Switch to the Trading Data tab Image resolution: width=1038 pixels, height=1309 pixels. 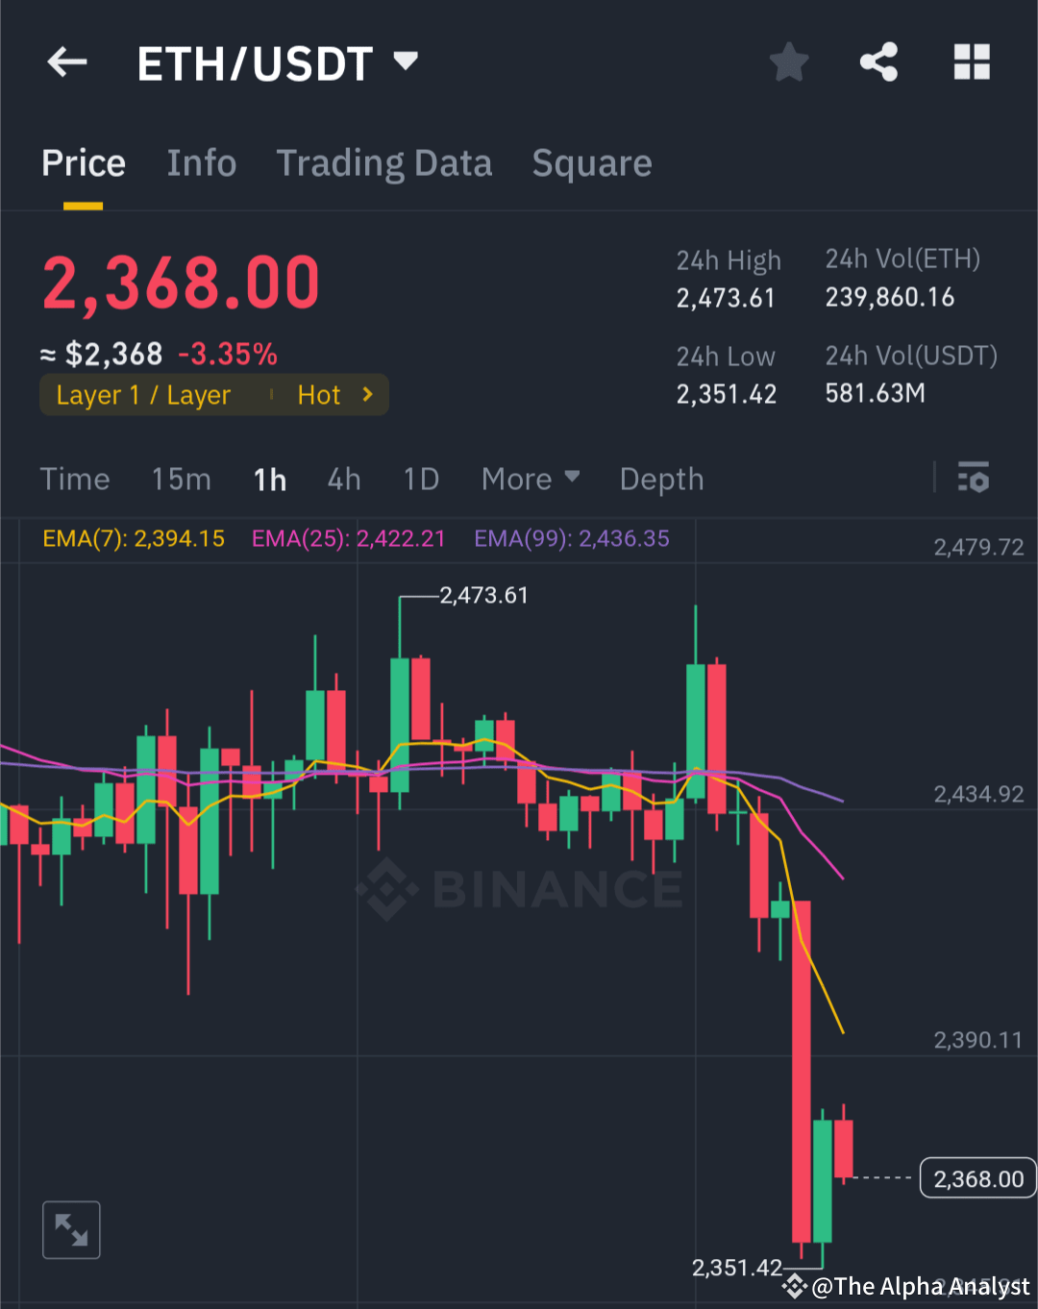(x=384, y=162)
